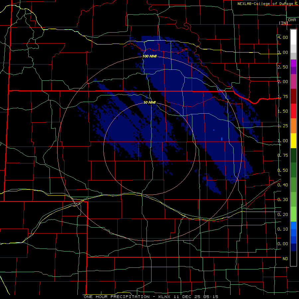Click the 100 NMI range ring label

pos(149,56)
